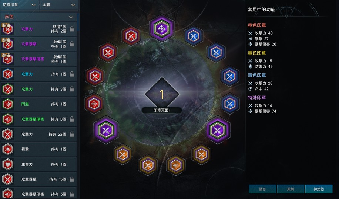339x199 pixels.
Task: Select the orange arrow seal at bottom center
Action: pos(175,165)
